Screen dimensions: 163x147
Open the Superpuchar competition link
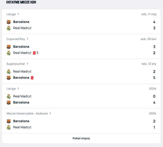[x=15, y=64]
